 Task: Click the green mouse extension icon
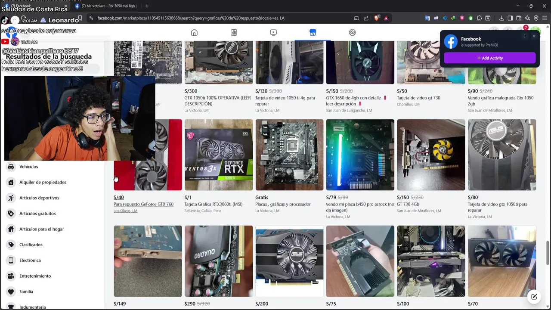(471, 18)
